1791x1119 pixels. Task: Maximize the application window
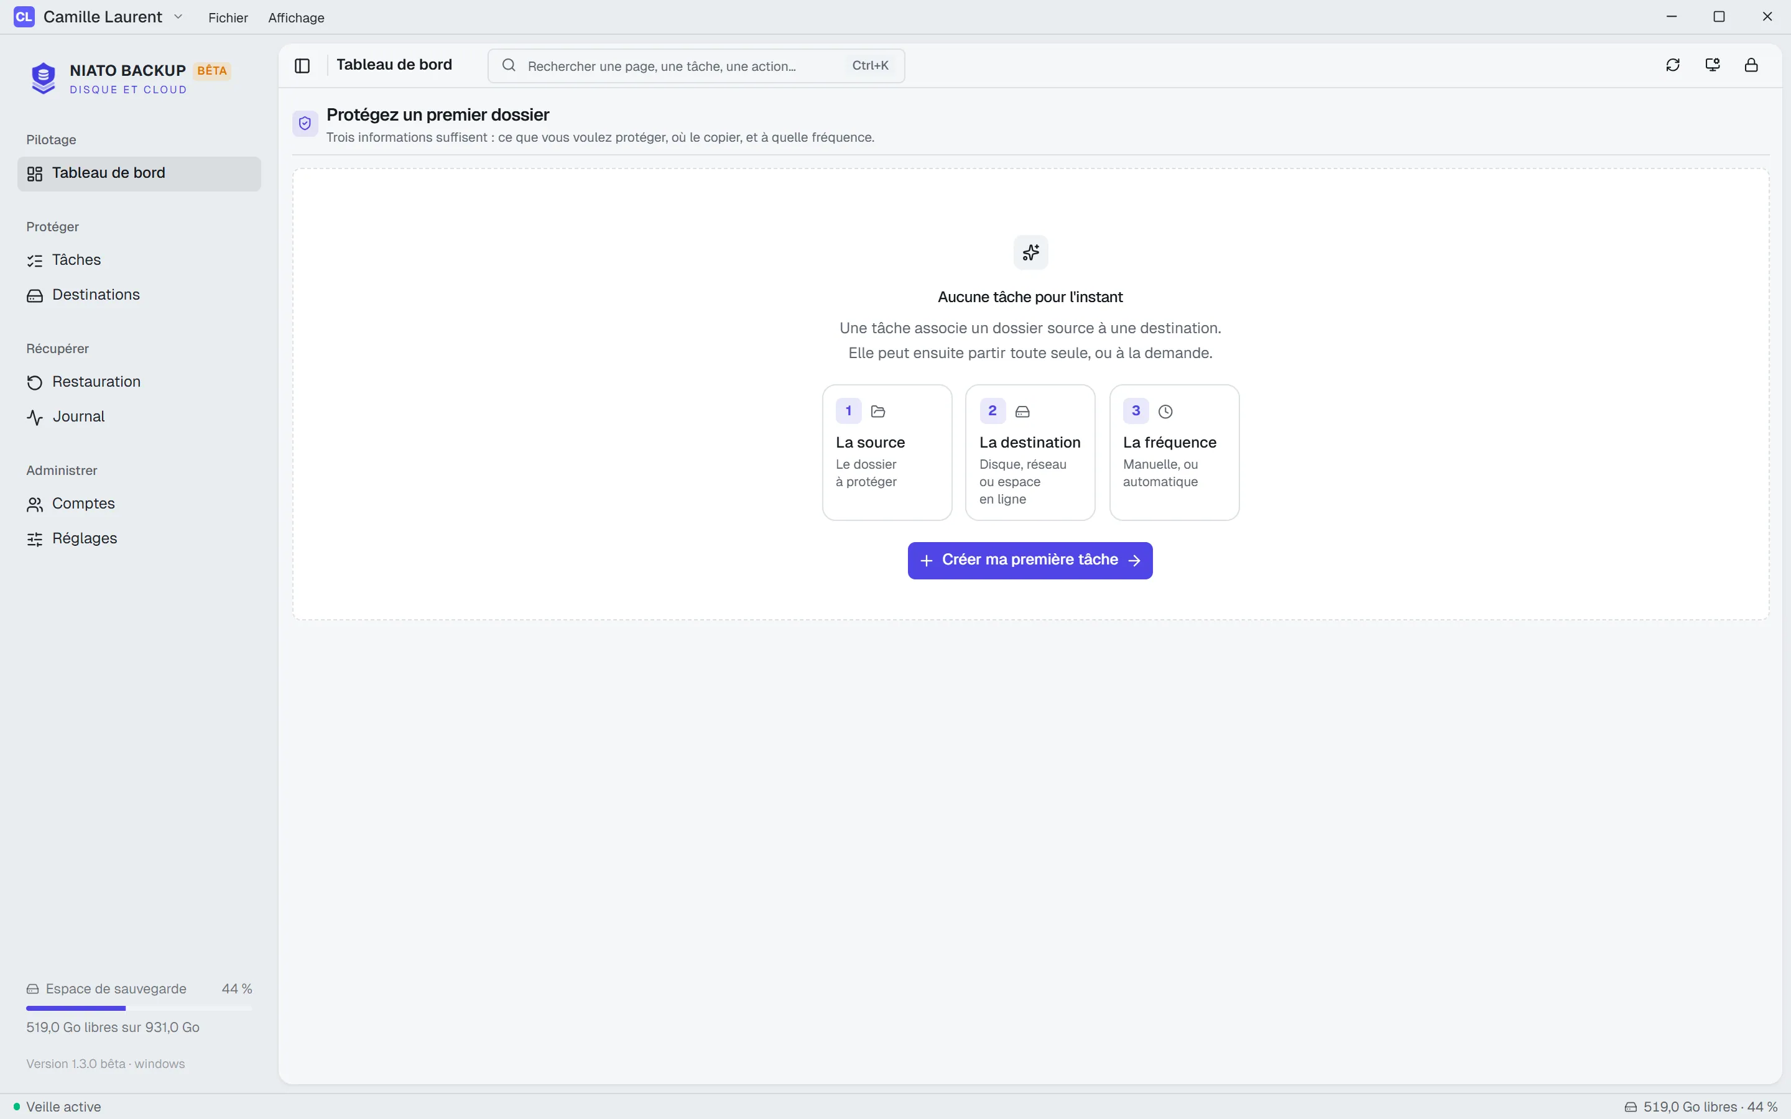click(1719, 17)
